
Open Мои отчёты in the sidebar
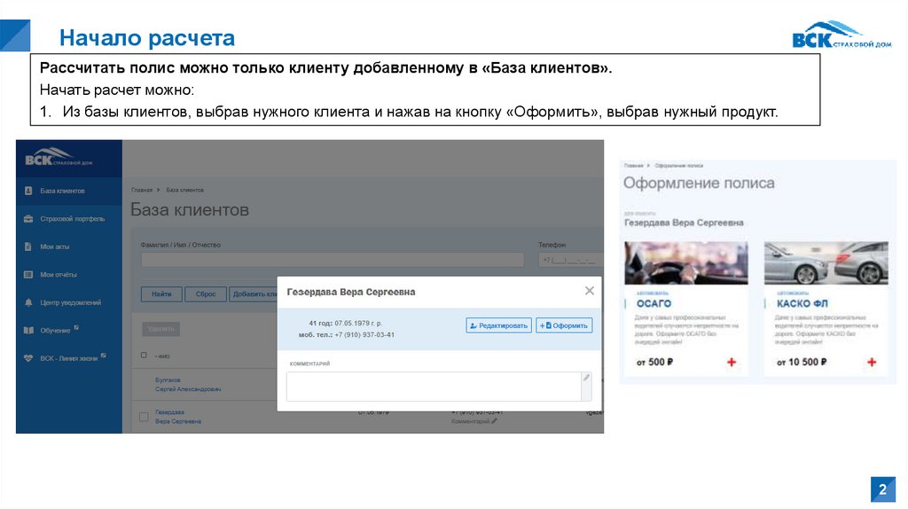tap(58, 275)
